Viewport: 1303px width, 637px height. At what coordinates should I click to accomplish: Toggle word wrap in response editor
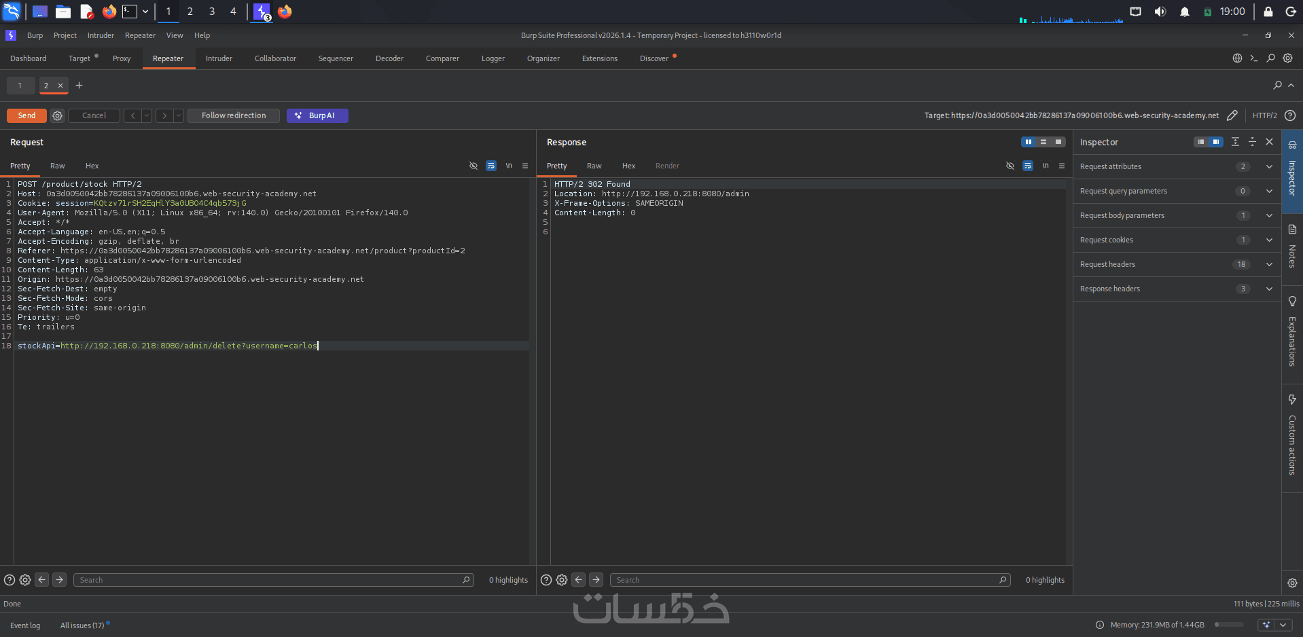coord(1028,166)
